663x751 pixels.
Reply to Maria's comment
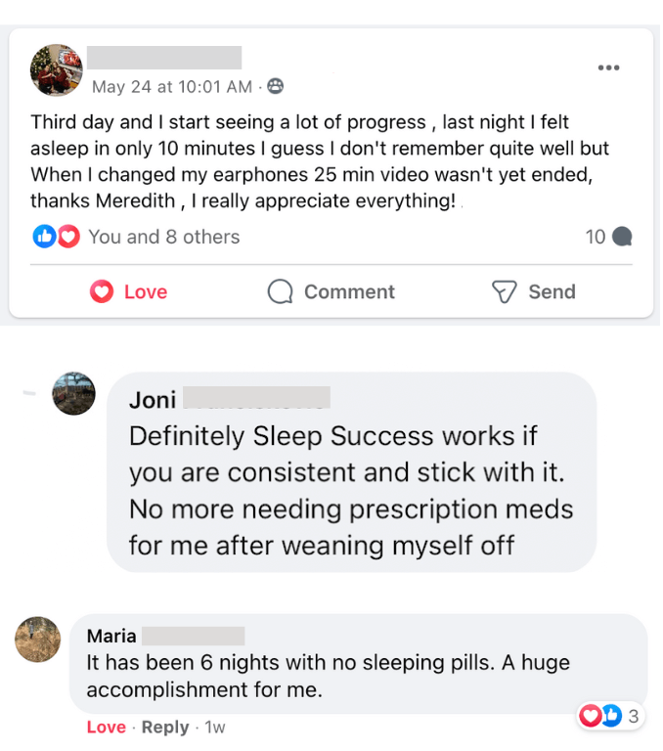164,727
